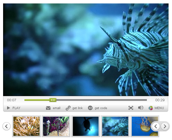Image resolution: width=172 pixels, height=140 pixels.
Task: Click the left arrow in the right-side pill
Action: [x=156, y=126]
